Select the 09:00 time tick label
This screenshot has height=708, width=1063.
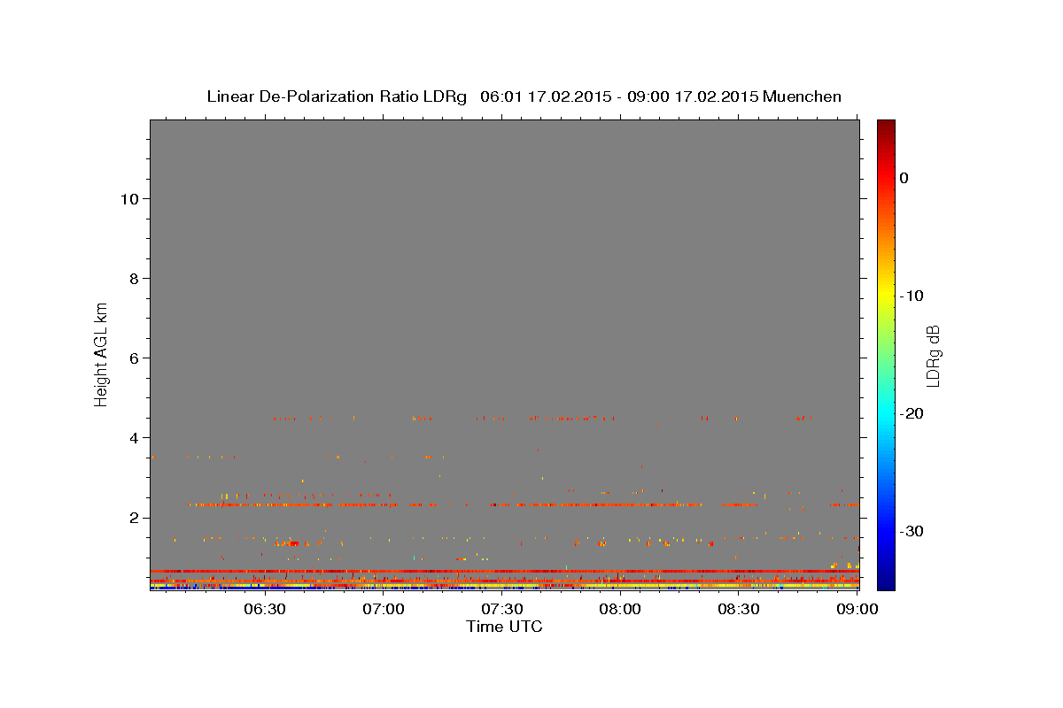point(857,609)
